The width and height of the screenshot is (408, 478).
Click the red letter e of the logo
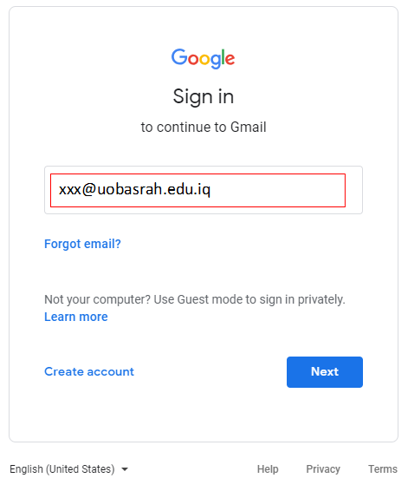230,59
